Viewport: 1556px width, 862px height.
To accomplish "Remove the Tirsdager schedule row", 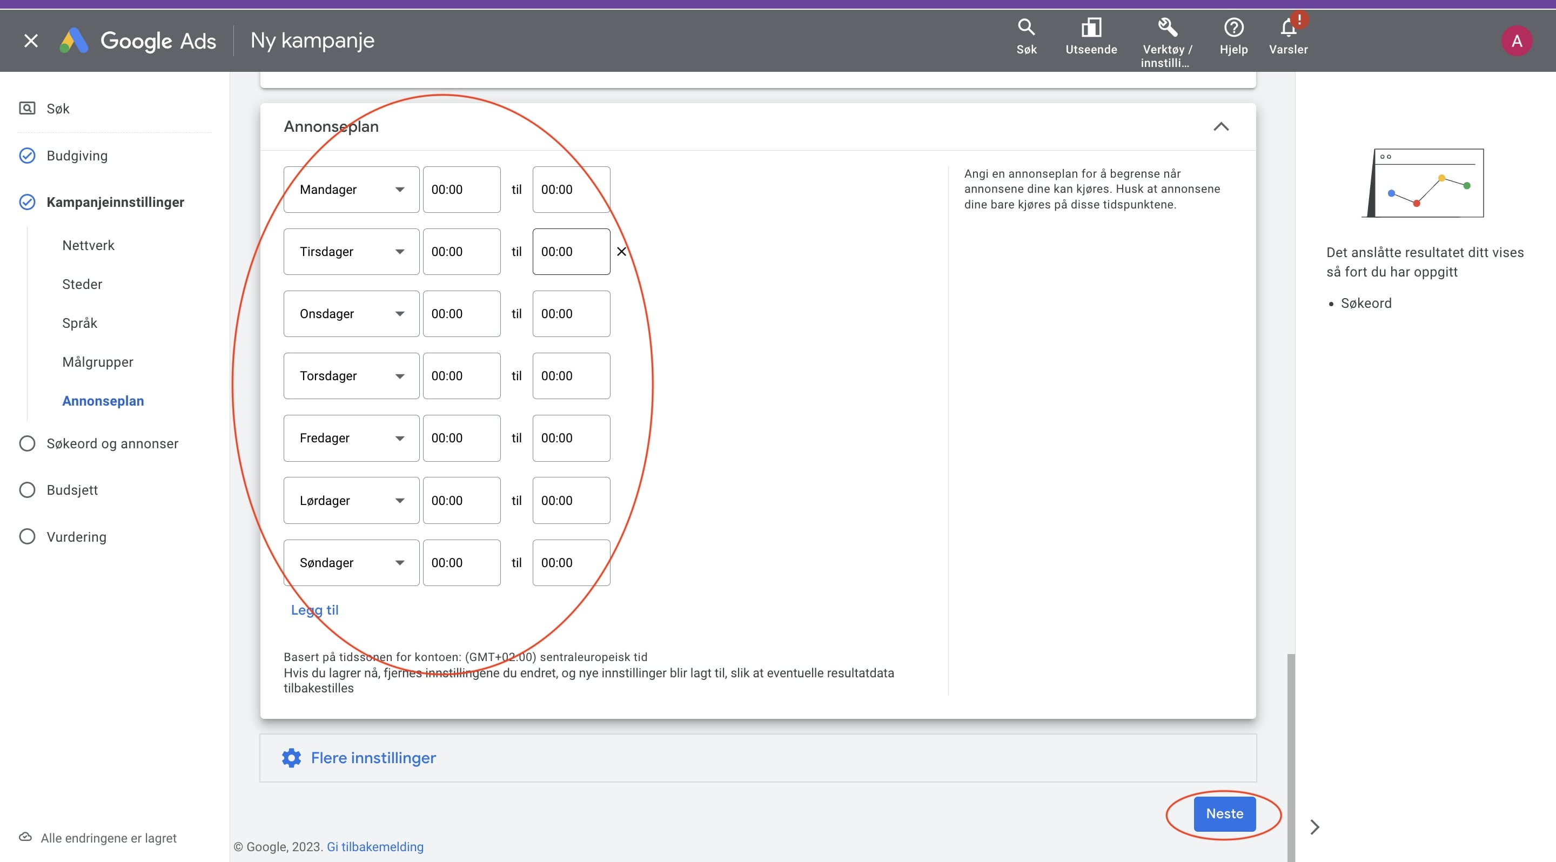I will click(621, 252).
